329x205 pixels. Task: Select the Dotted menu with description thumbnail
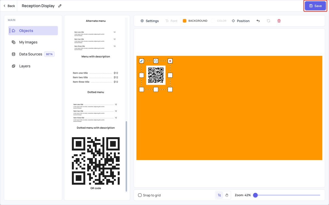pyautogui.click(x=96, y=113)
